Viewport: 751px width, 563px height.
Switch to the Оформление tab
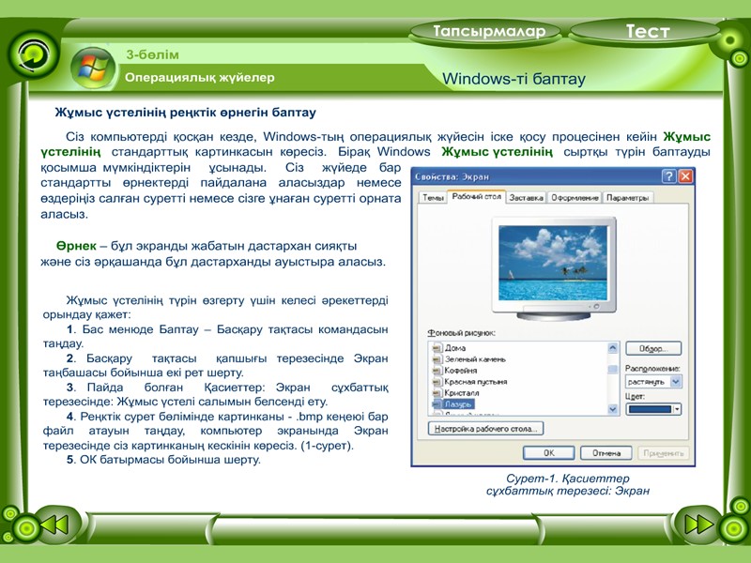click(x=575, y=198)
